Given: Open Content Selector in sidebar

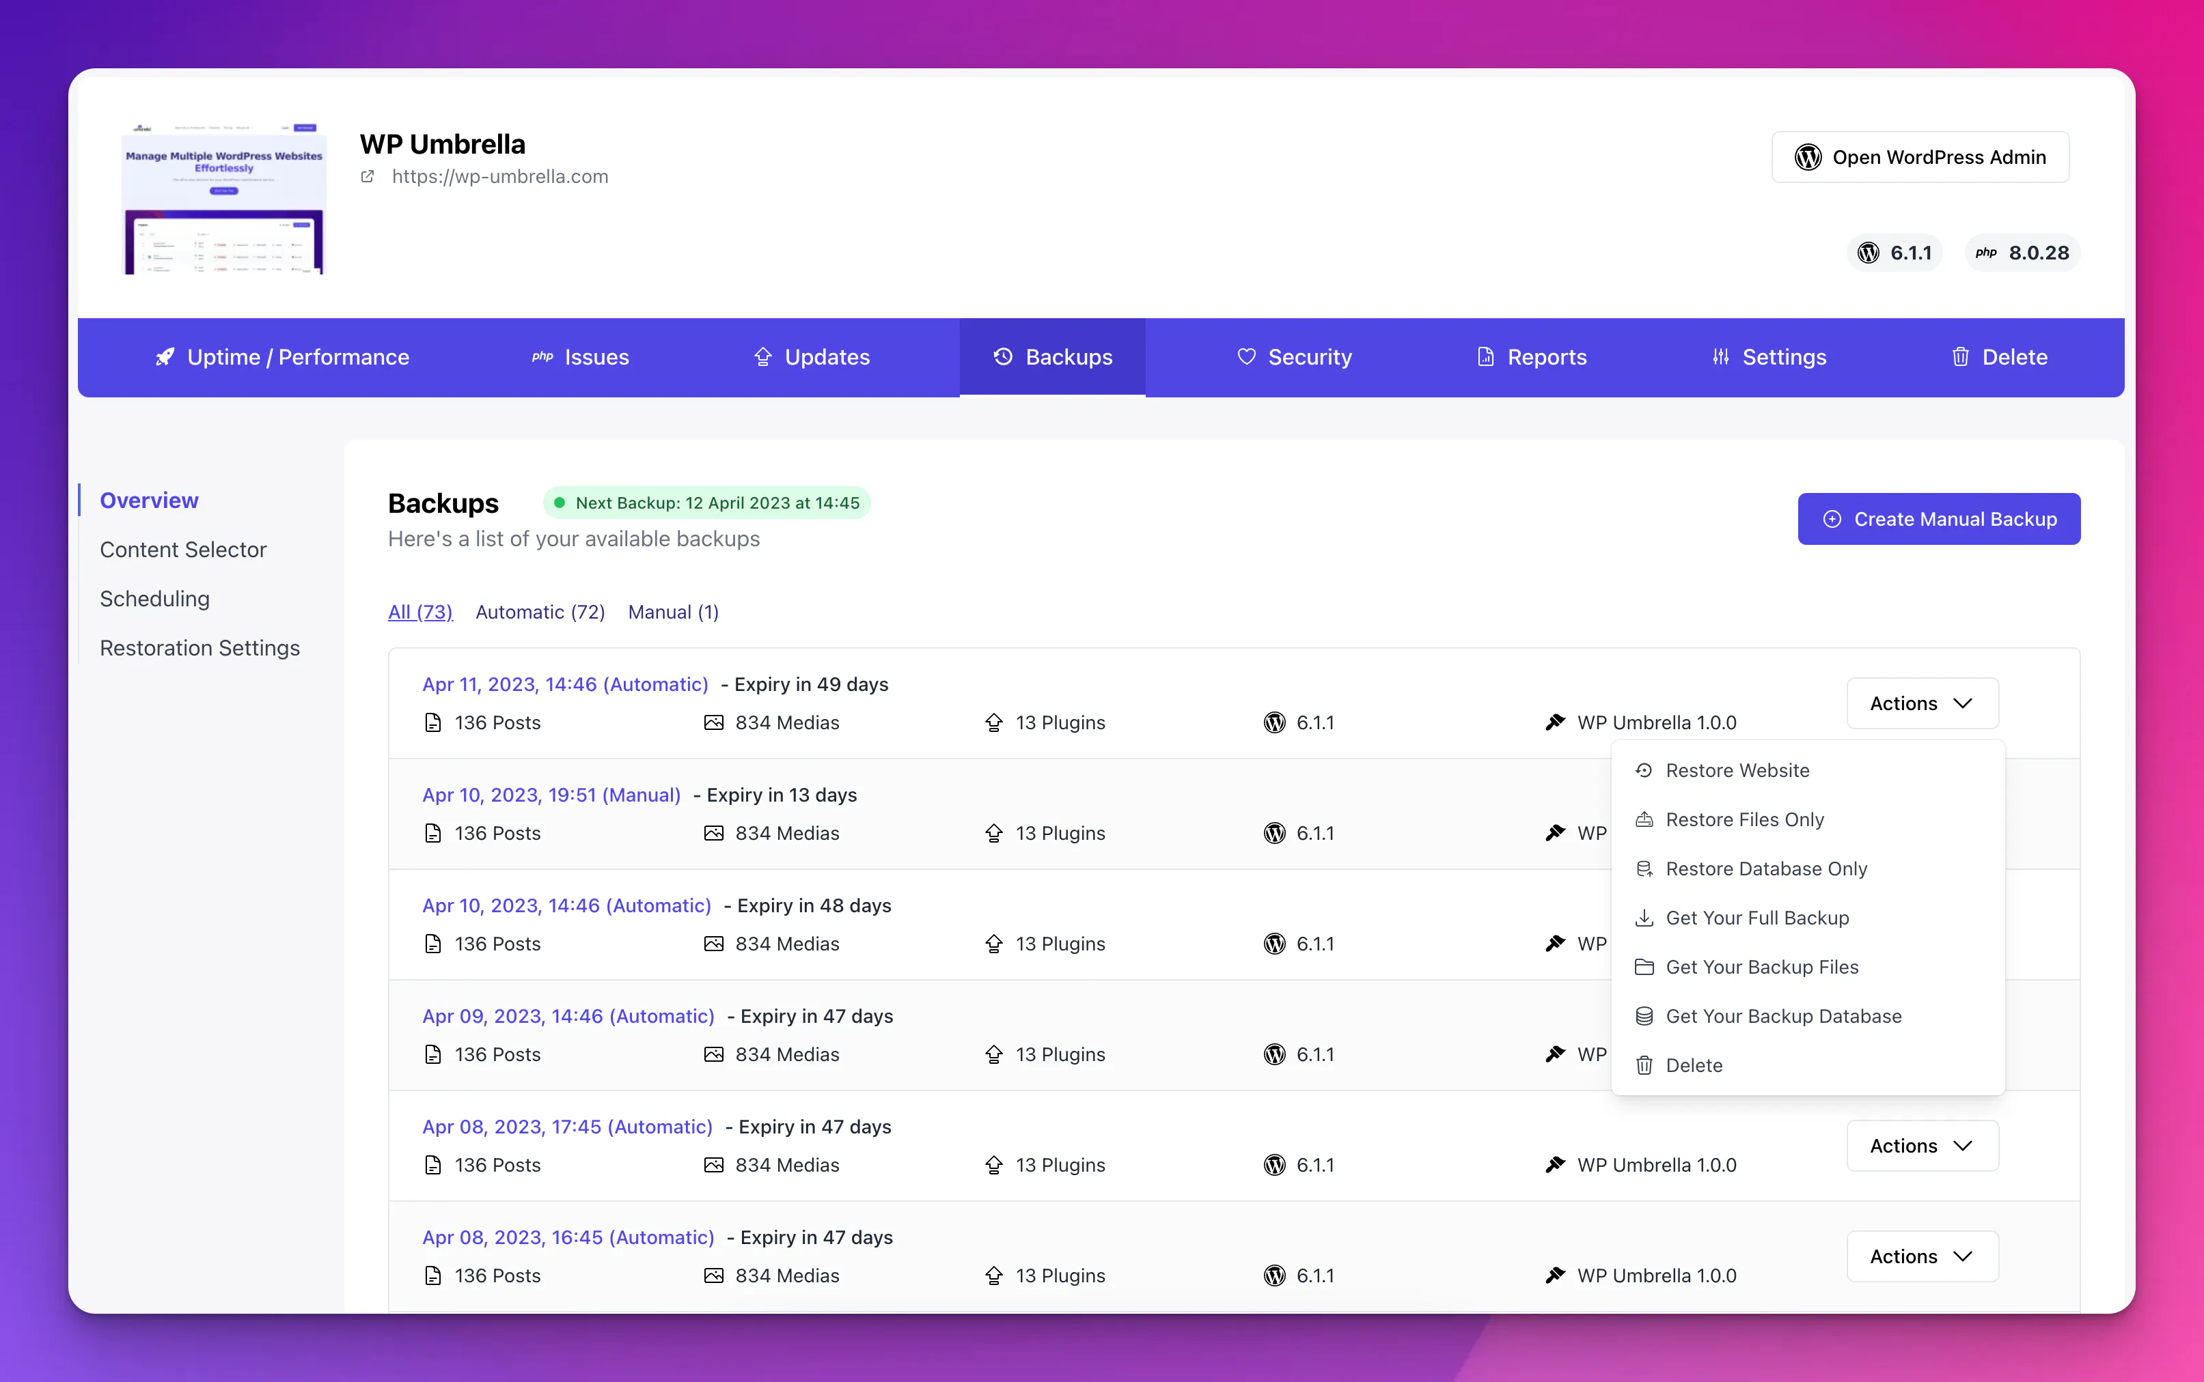Looking at the screenshot, I should tap(183, 550).
